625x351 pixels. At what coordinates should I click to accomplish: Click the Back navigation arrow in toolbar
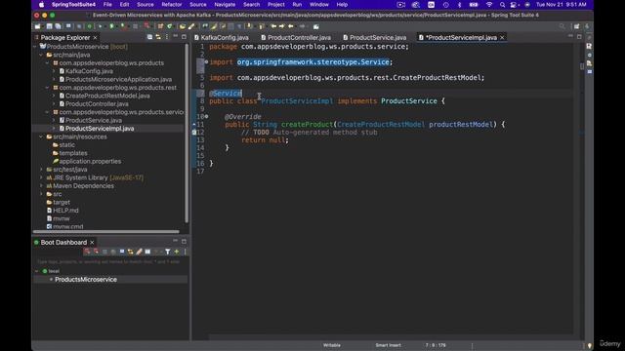291,26
